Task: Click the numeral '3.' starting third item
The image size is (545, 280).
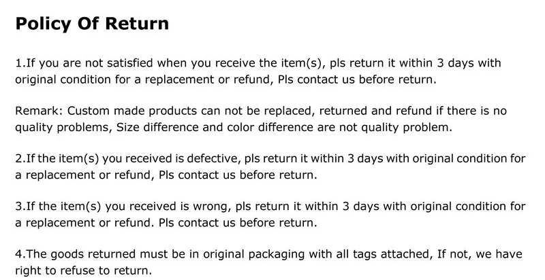Action: tap(20, 207)
